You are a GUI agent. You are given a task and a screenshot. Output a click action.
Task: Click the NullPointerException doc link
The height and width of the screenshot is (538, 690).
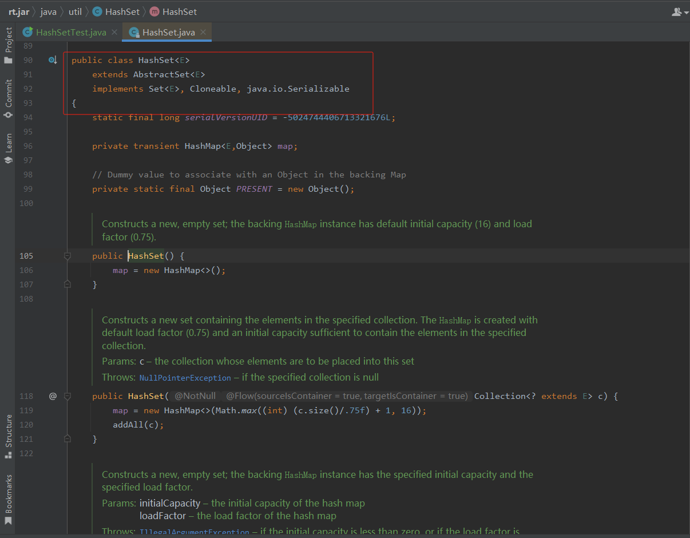point(185,378)
